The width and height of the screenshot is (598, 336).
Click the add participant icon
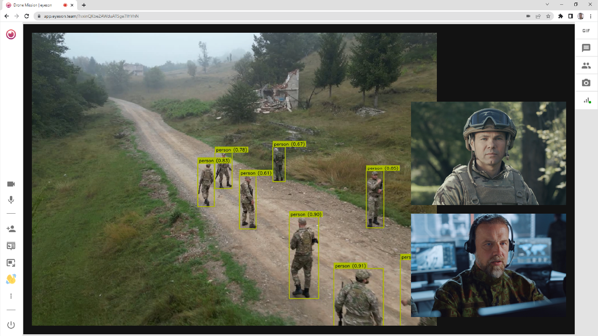pyautogui.click(x=11, y=229)
